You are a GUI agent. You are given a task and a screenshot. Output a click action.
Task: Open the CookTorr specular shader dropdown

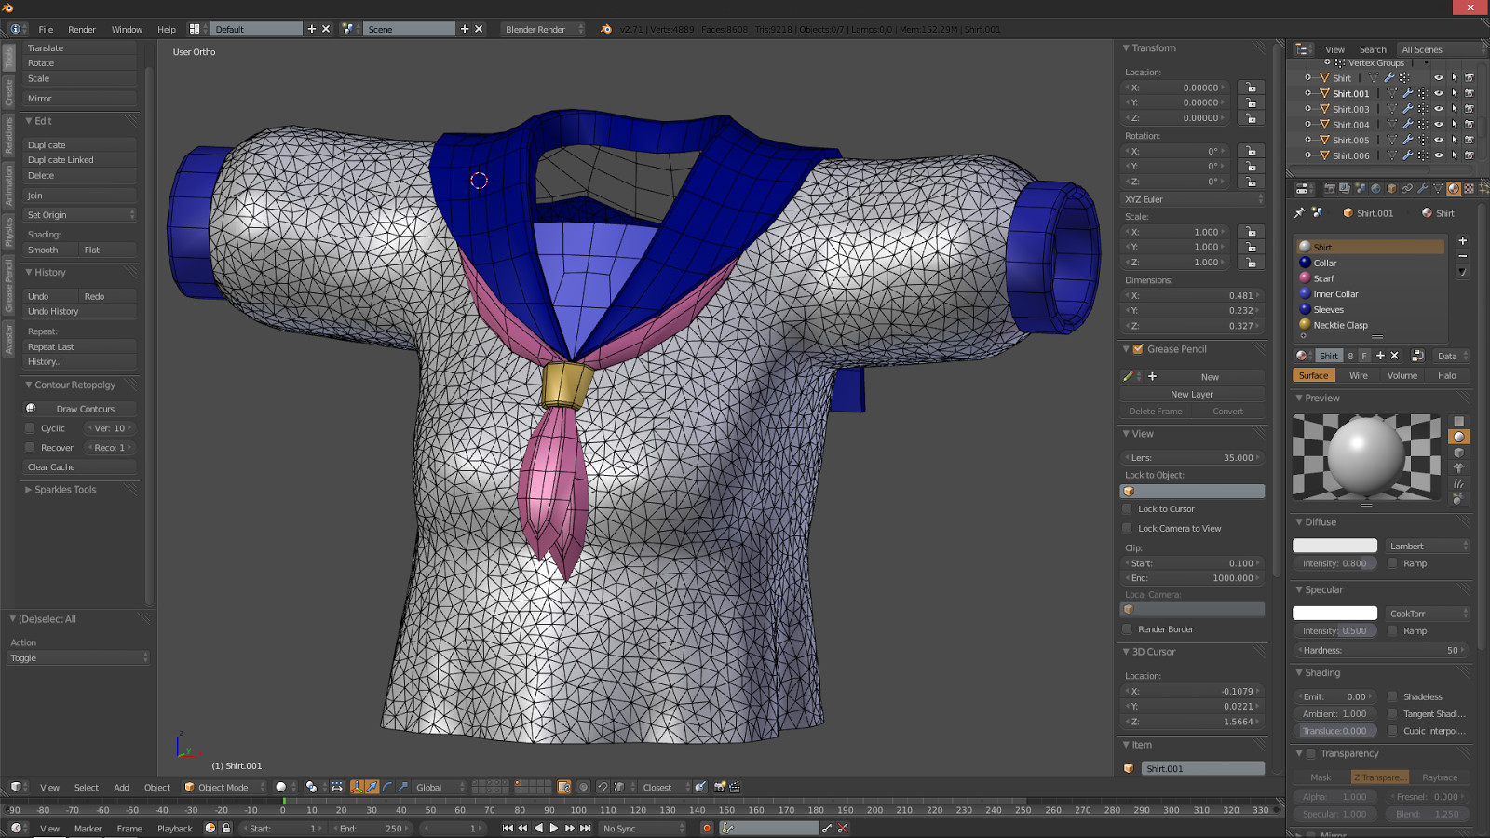click(1428, 614)
